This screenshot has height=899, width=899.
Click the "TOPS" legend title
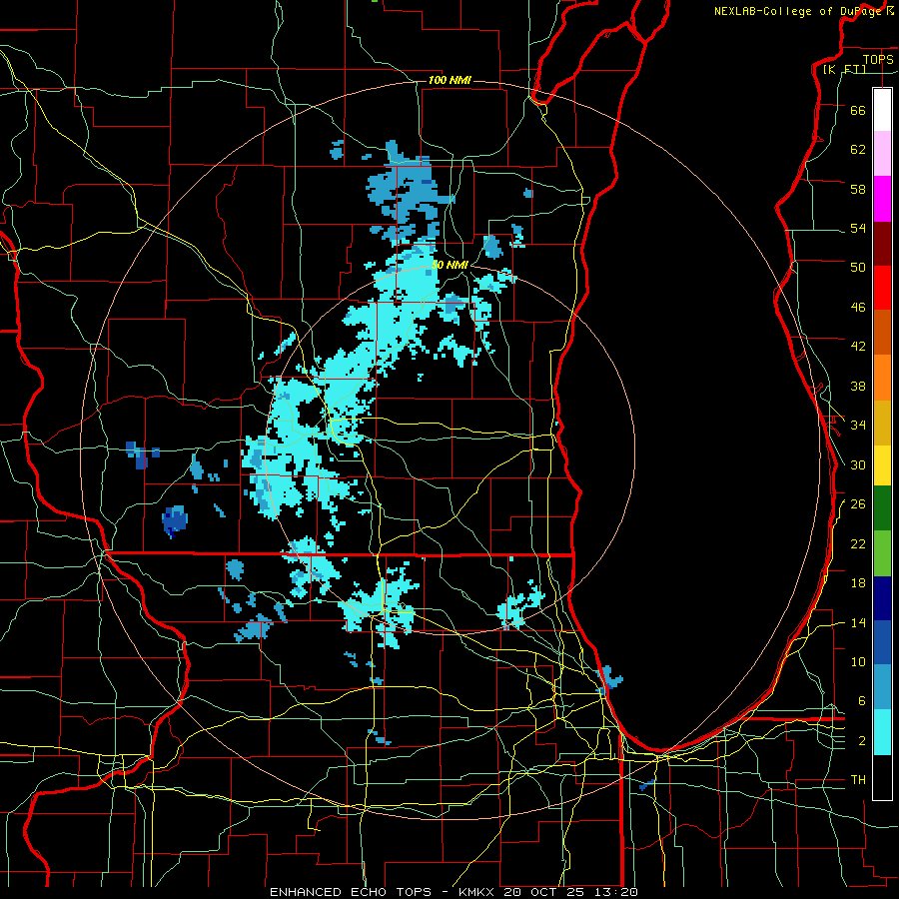click(878, 59)
